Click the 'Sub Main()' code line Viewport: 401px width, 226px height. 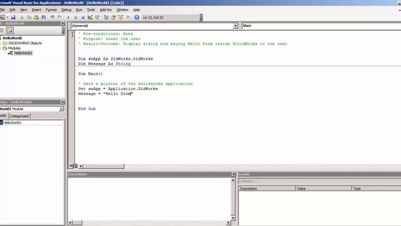(90, 74)
